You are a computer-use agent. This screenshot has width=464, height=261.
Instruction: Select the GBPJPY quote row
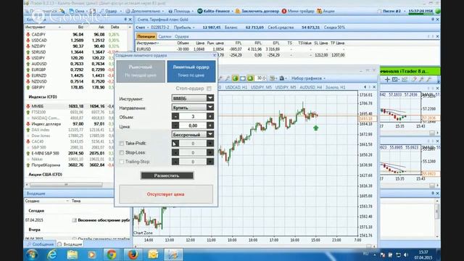click(70, 87)
